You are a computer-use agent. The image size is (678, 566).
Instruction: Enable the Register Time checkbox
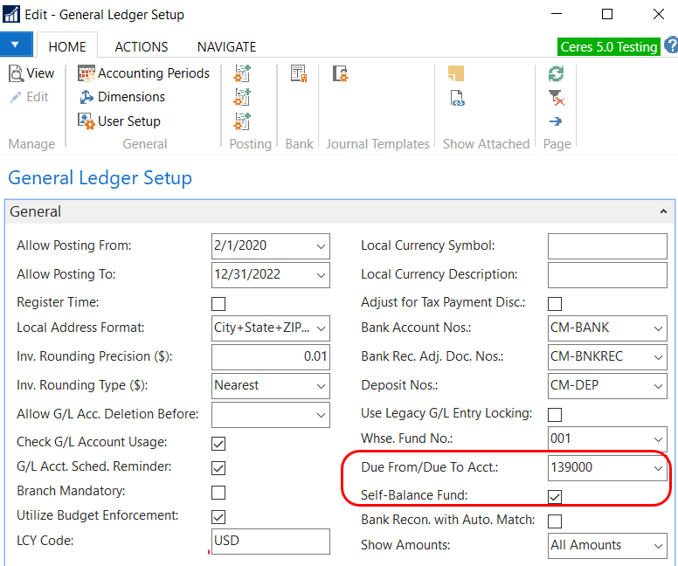pyautogui.click(x=218, y=304)
